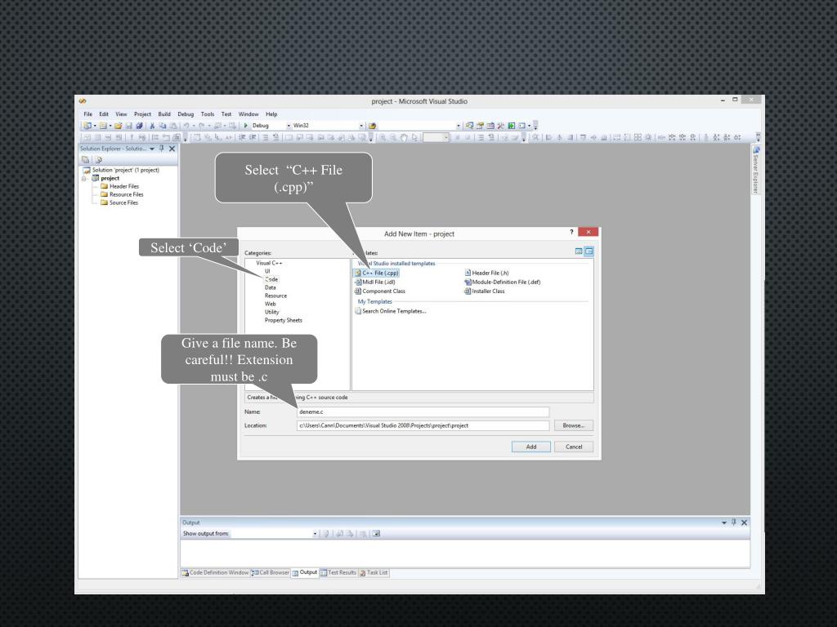Open the Toolbox wrench icon
This screenshot has width=837, height=627.
(501, 126)
